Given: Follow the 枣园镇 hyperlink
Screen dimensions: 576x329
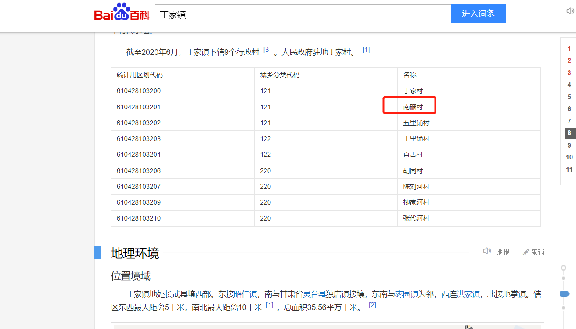Looking at the screenshot, I should tap(406, 294).
